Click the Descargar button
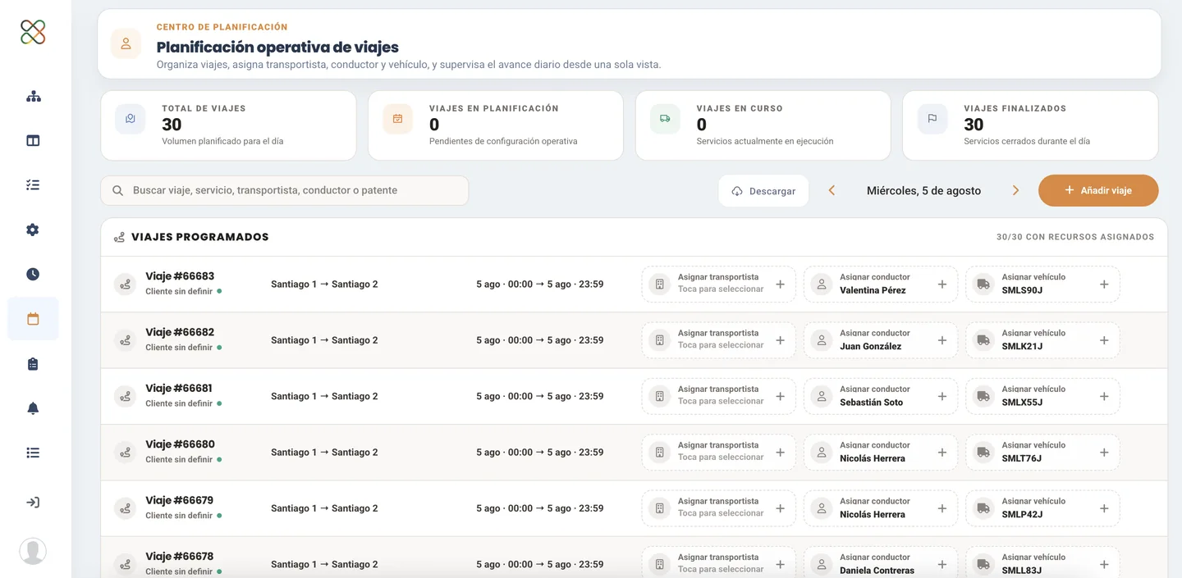This screenshot has width=1182, height=578. pos(763,190)
